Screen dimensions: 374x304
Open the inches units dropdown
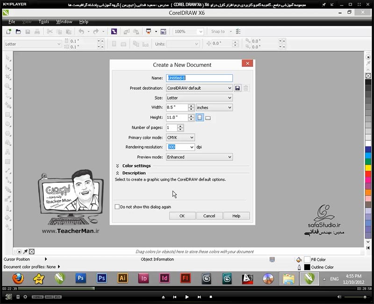[x=214, y=108]
